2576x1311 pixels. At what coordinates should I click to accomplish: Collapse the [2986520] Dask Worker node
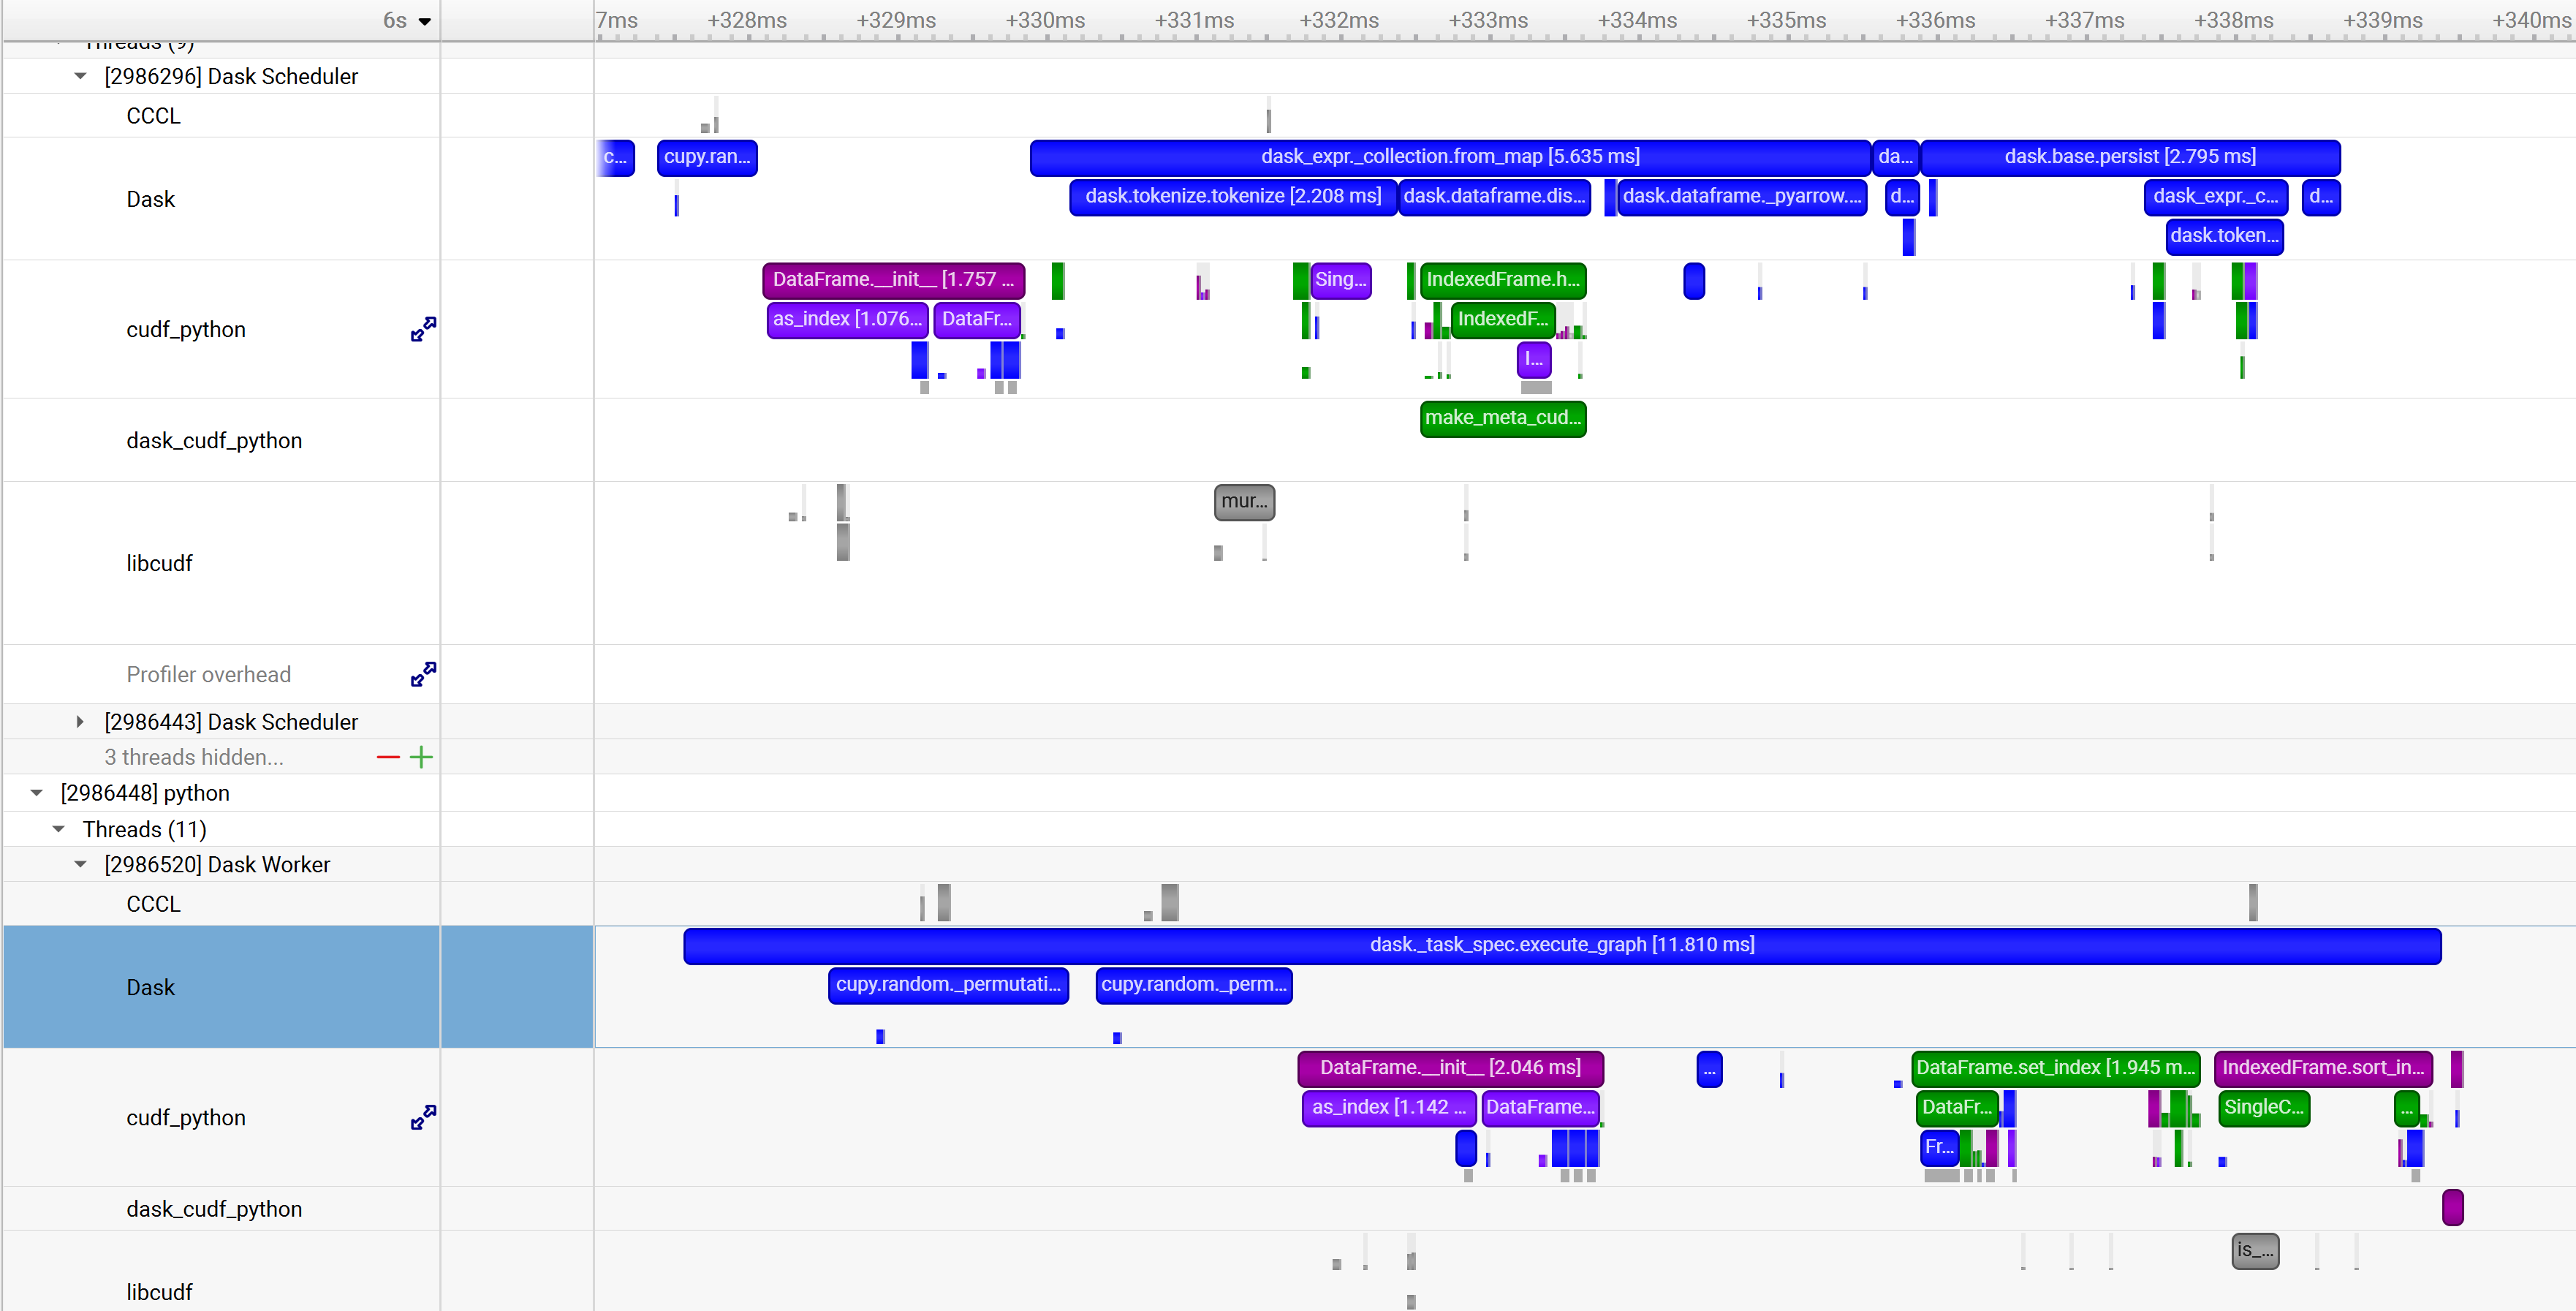tap(80, 864)
